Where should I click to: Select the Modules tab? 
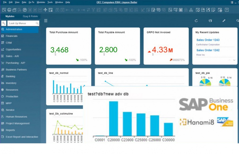coord(10,16)
